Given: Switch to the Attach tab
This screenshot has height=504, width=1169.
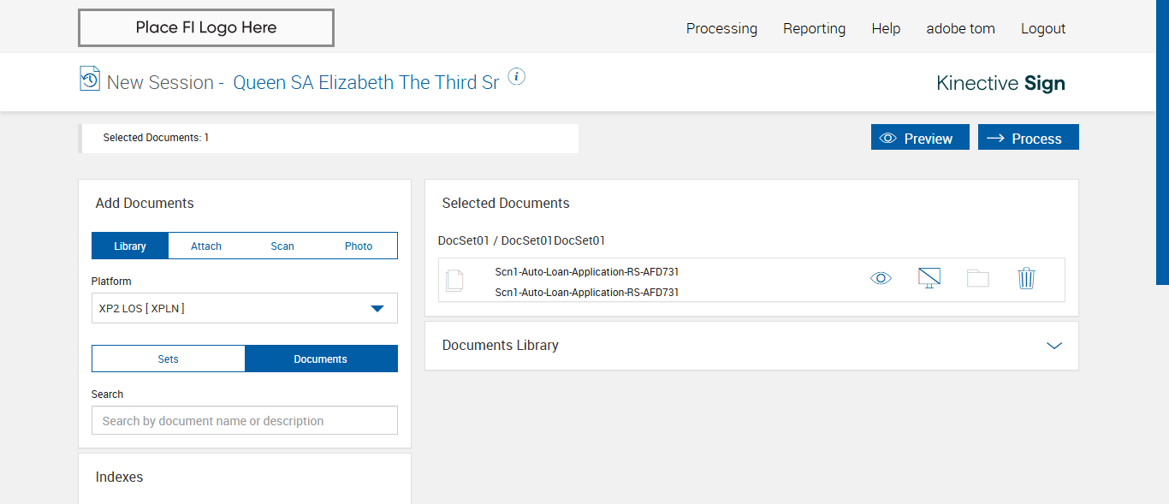Looking at the screenshot, I should click(x=206, y=246).
